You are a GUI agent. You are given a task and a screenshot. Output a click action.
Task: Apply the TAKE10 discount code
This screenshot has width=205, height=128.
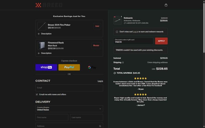tap(161, 41)
